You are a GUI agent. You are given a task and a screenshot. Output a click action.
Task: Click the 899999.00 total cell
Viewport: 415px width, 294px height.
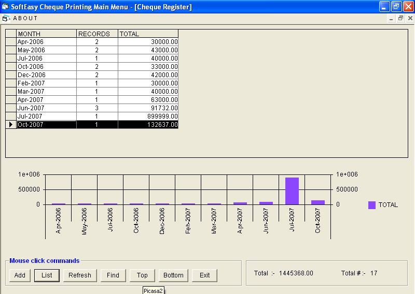click(148, 116)
